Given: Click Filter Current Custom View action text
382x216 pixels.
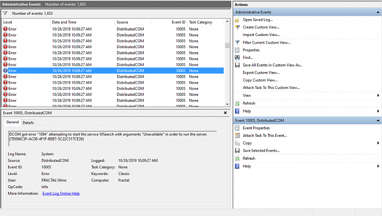Looking at the screenshot, I should coord(266,43).
